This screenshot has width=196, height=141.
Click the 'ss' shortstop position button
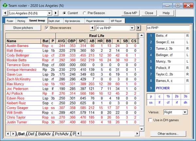(x=151, y=102)
